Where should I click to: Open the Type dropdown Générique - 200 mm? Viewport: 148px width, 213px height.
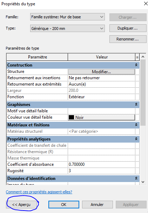click(x=67, y=29)
